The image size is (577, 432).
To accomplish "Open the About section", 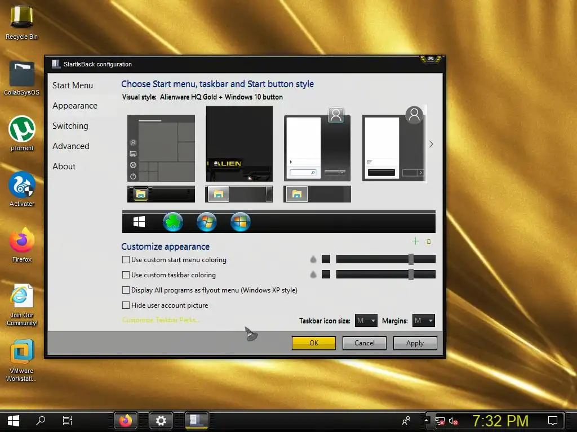I will coord(64,166).
